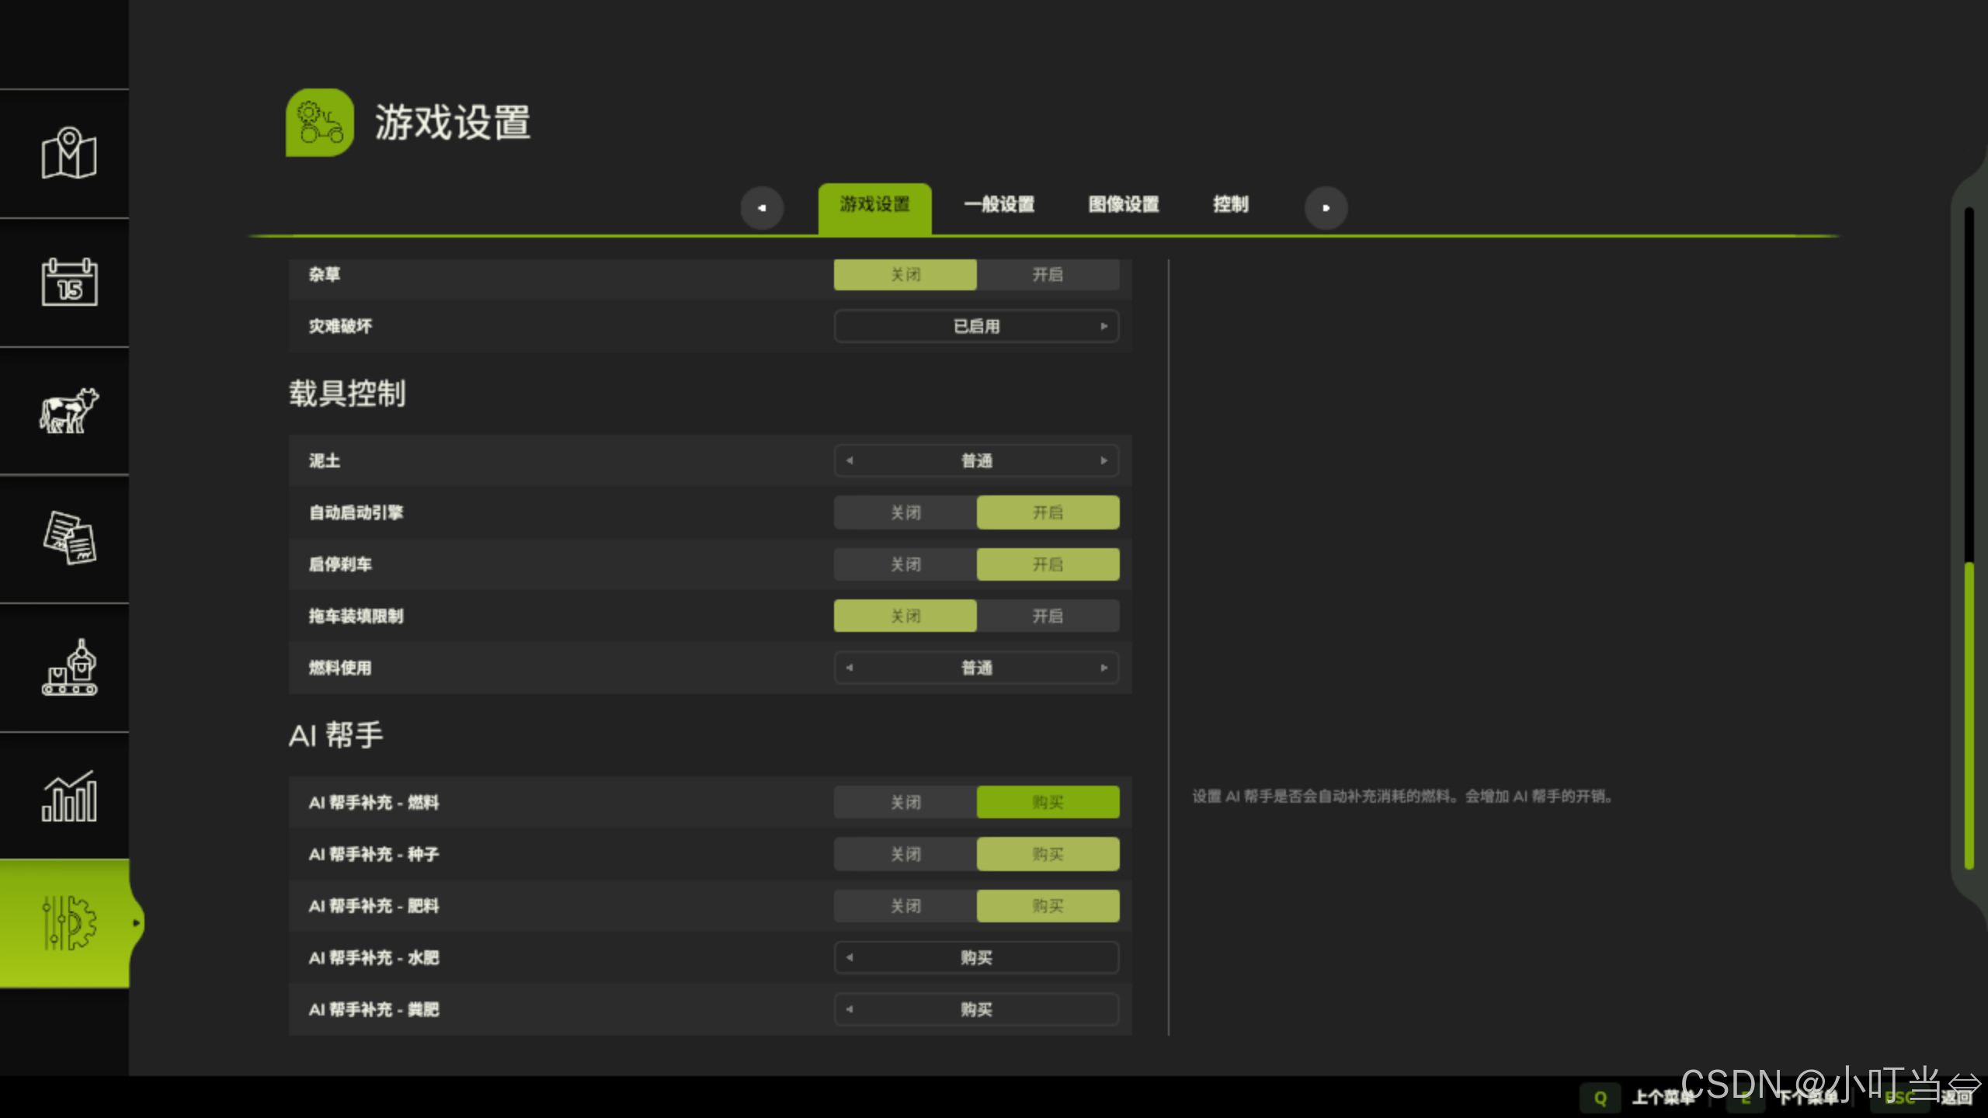This screenshot has width=1988, height=1118.
Task: Click the right round tab arrow
Action: pos(1326,207)
